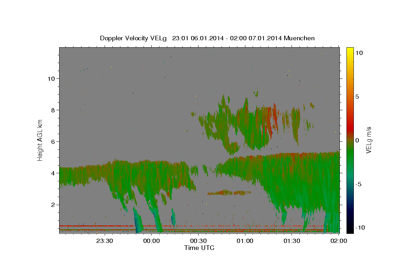Click the height axis label 4

(x=52, y=173)
